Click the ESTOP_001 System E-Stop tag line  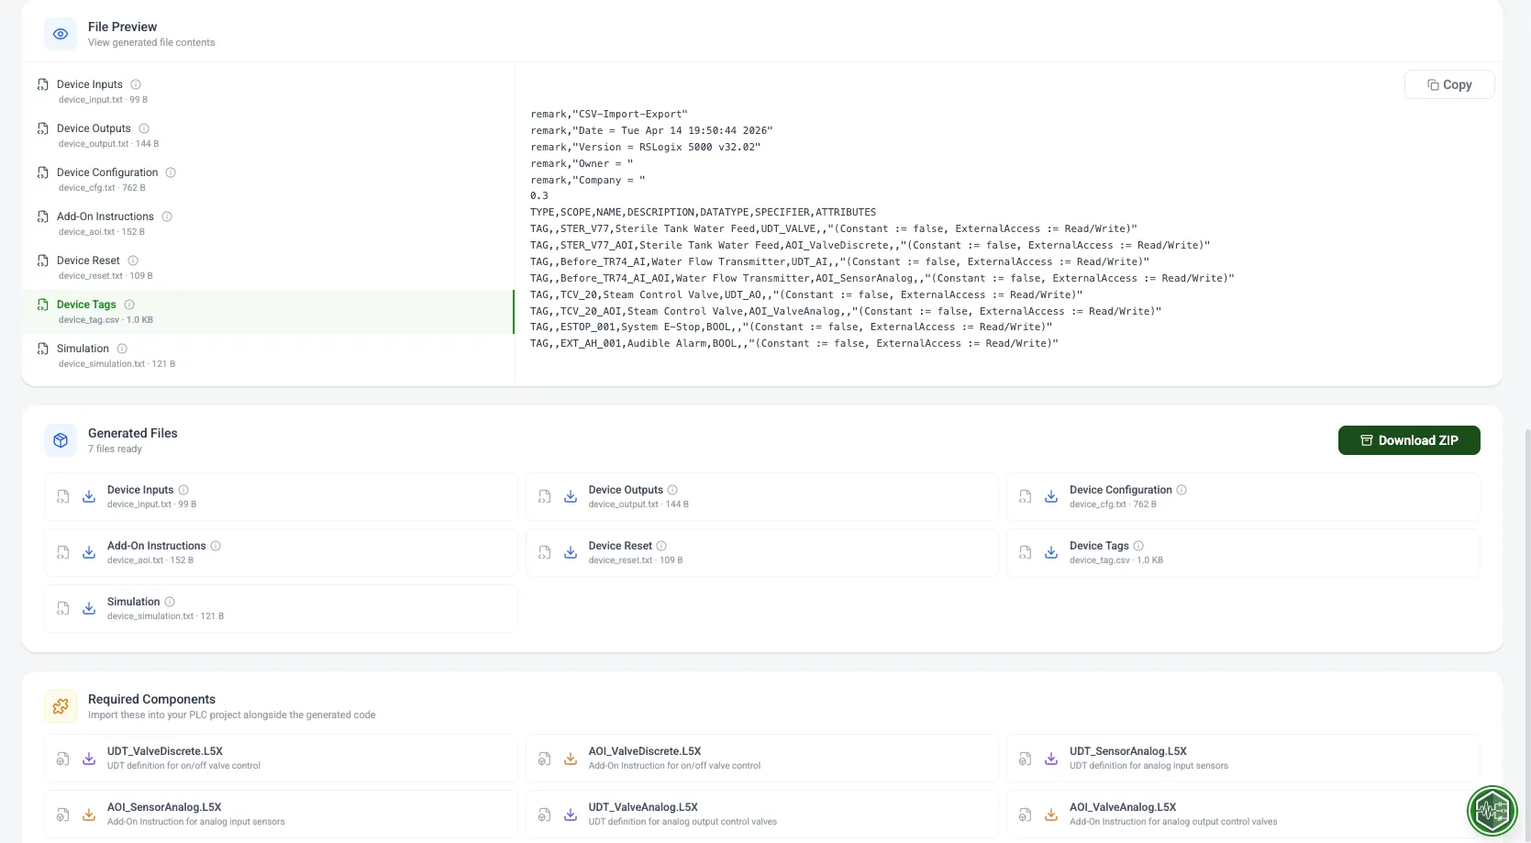point(792,327)
